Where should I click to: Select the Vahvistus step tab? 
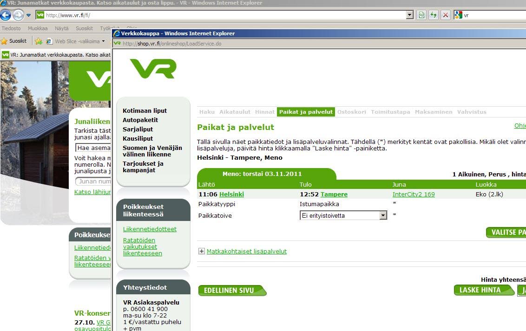point(472,112)
